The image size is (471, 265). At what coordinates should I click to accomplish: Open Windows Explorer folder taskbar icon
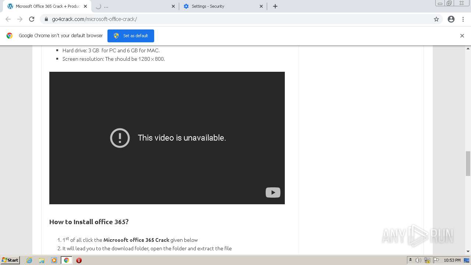[42, 260]
